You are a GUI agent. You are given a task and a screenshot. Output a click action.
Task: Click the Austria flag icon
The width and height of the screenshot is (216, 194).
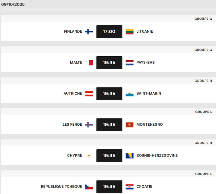tap(89, 94)
